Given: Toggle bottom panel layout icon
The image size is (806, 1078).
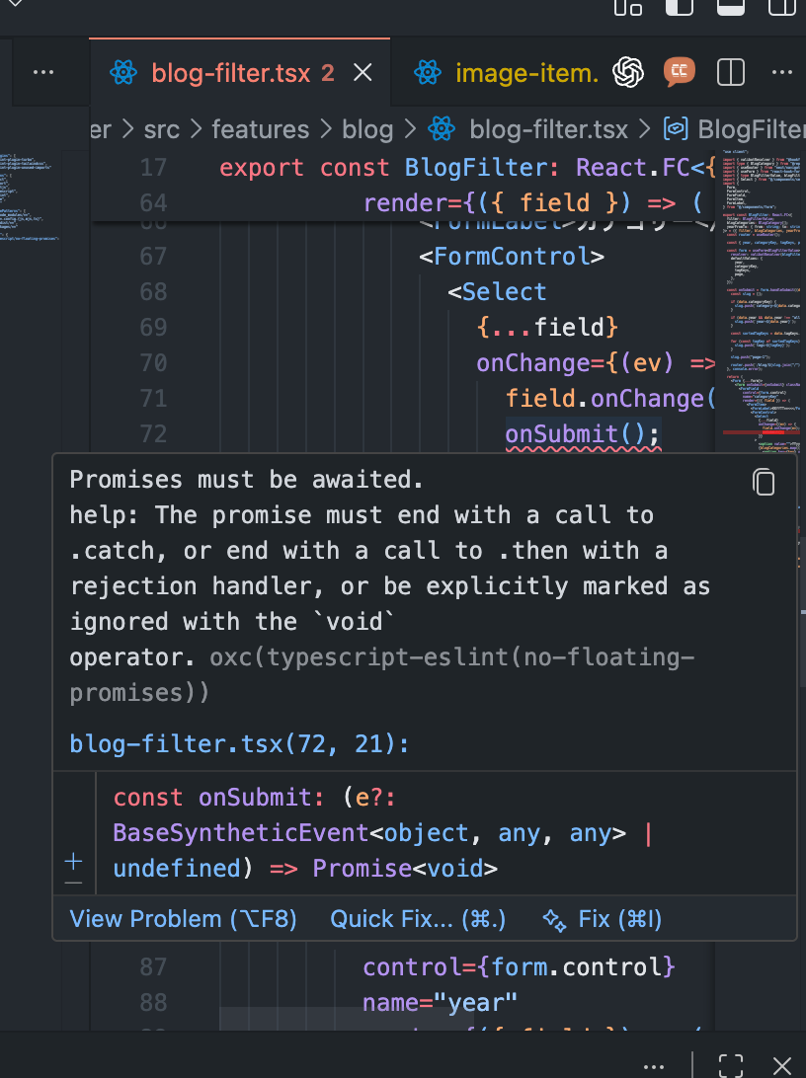Looking at the screenshot, I should 730,7.
